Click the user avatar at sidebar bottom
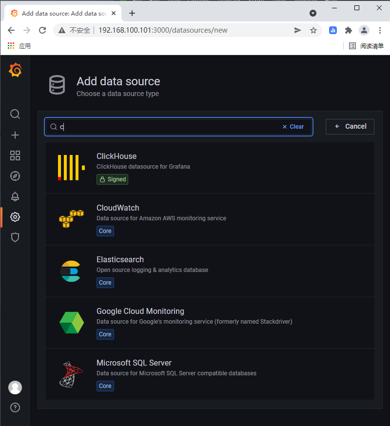 (x=15, y=387)
